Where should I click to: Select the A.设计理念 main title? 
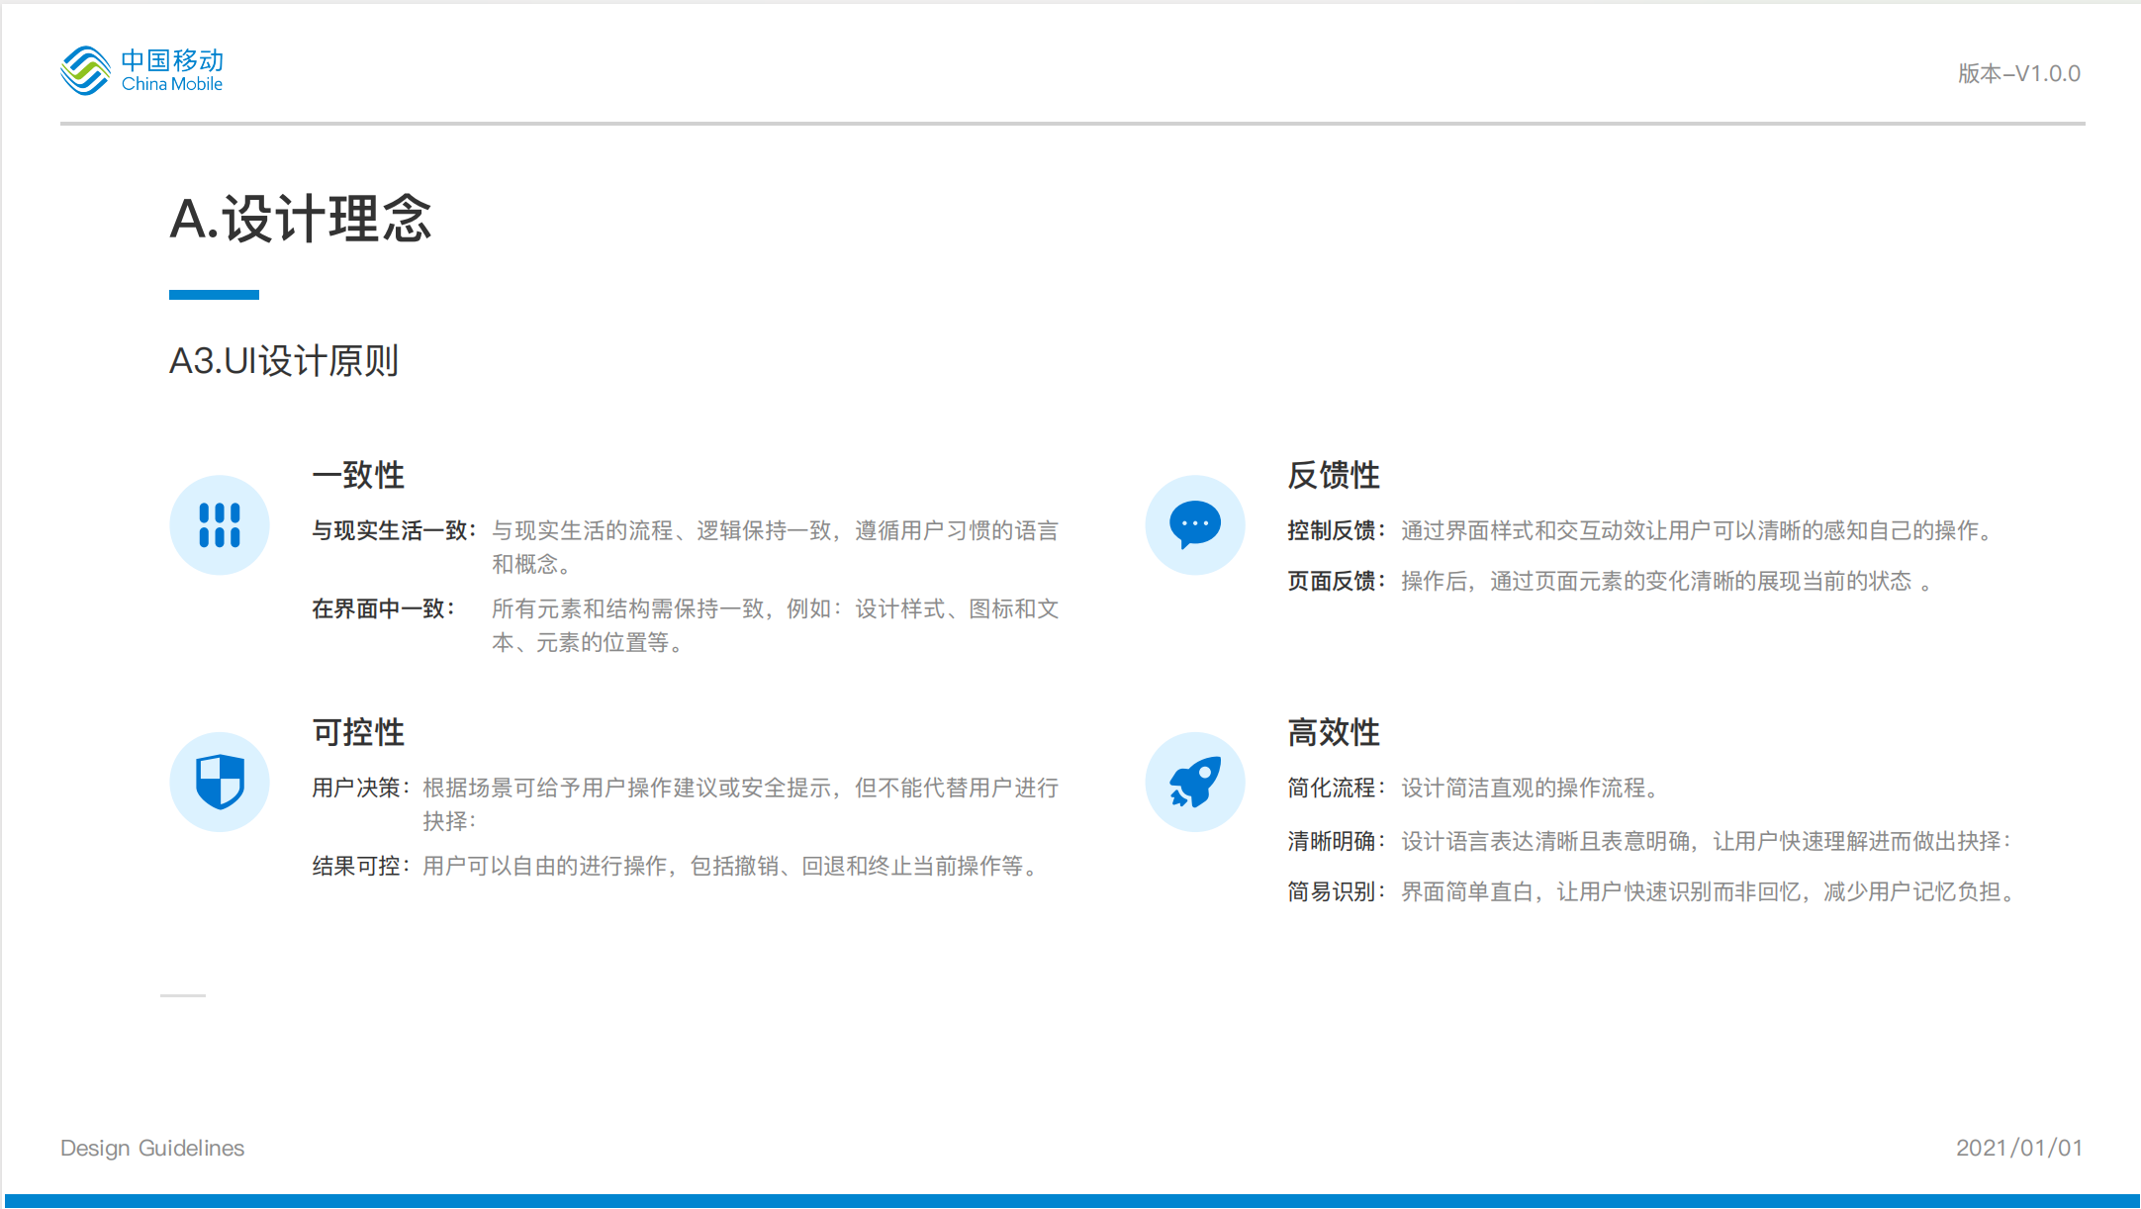coord(301,219)
